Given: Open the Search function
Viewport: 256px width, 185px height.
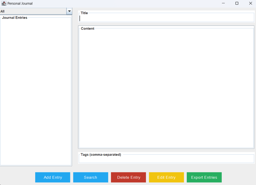Looking at the screenshot, I should point(90,177).
